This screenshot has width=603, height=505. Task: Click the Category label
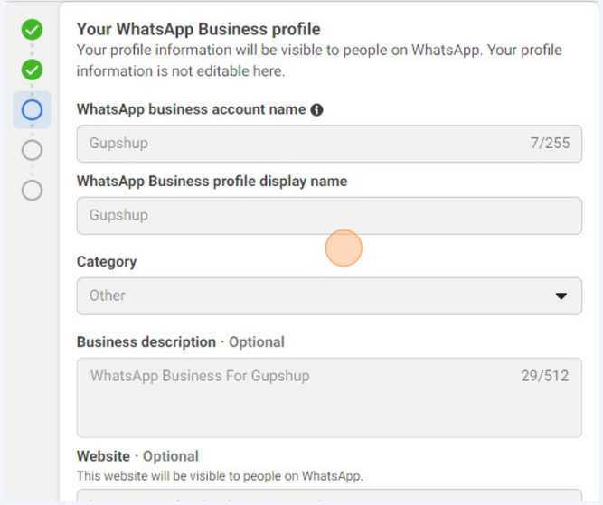point(107,262)
